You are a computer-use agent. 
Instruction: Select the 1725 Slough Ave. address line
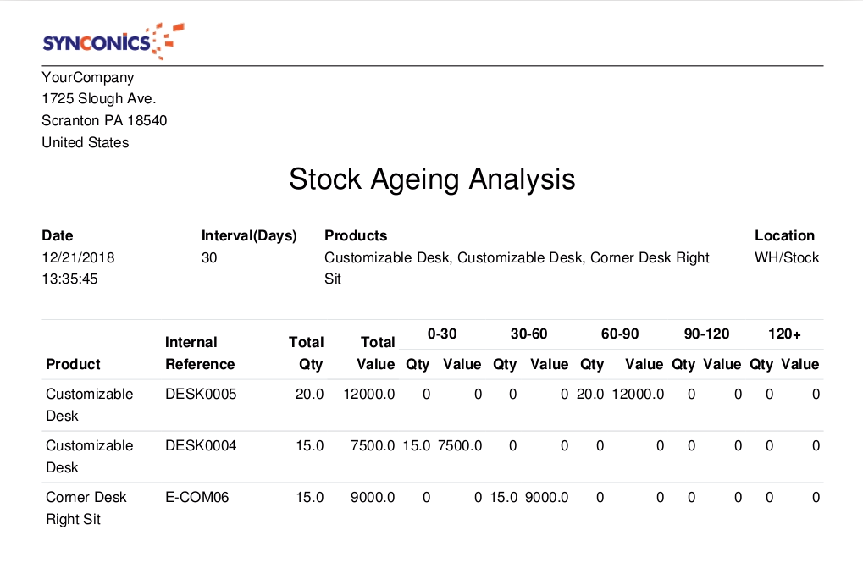pos(99,99)
